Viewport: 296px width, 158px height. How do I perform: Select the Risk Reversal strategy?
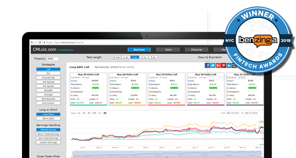48,99
